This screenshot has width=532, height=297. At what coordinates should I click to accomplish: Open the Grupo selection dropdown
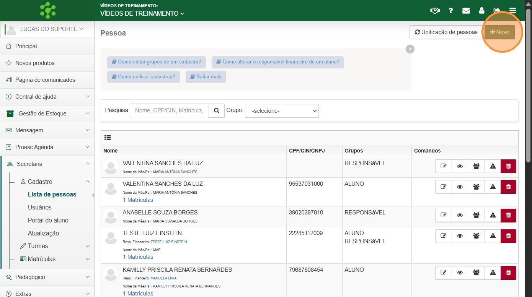[x=282, y=111]
